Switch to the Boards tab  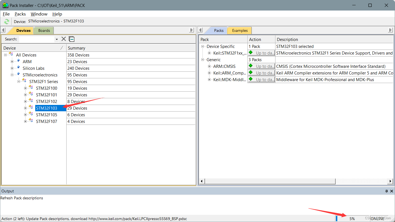44,30
